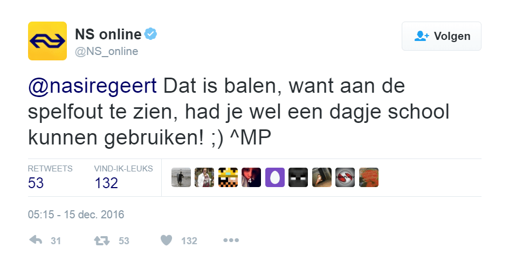Click the NS logo profile picture
The height and width of the screenshot is (255, 509).
click(47, 41)
